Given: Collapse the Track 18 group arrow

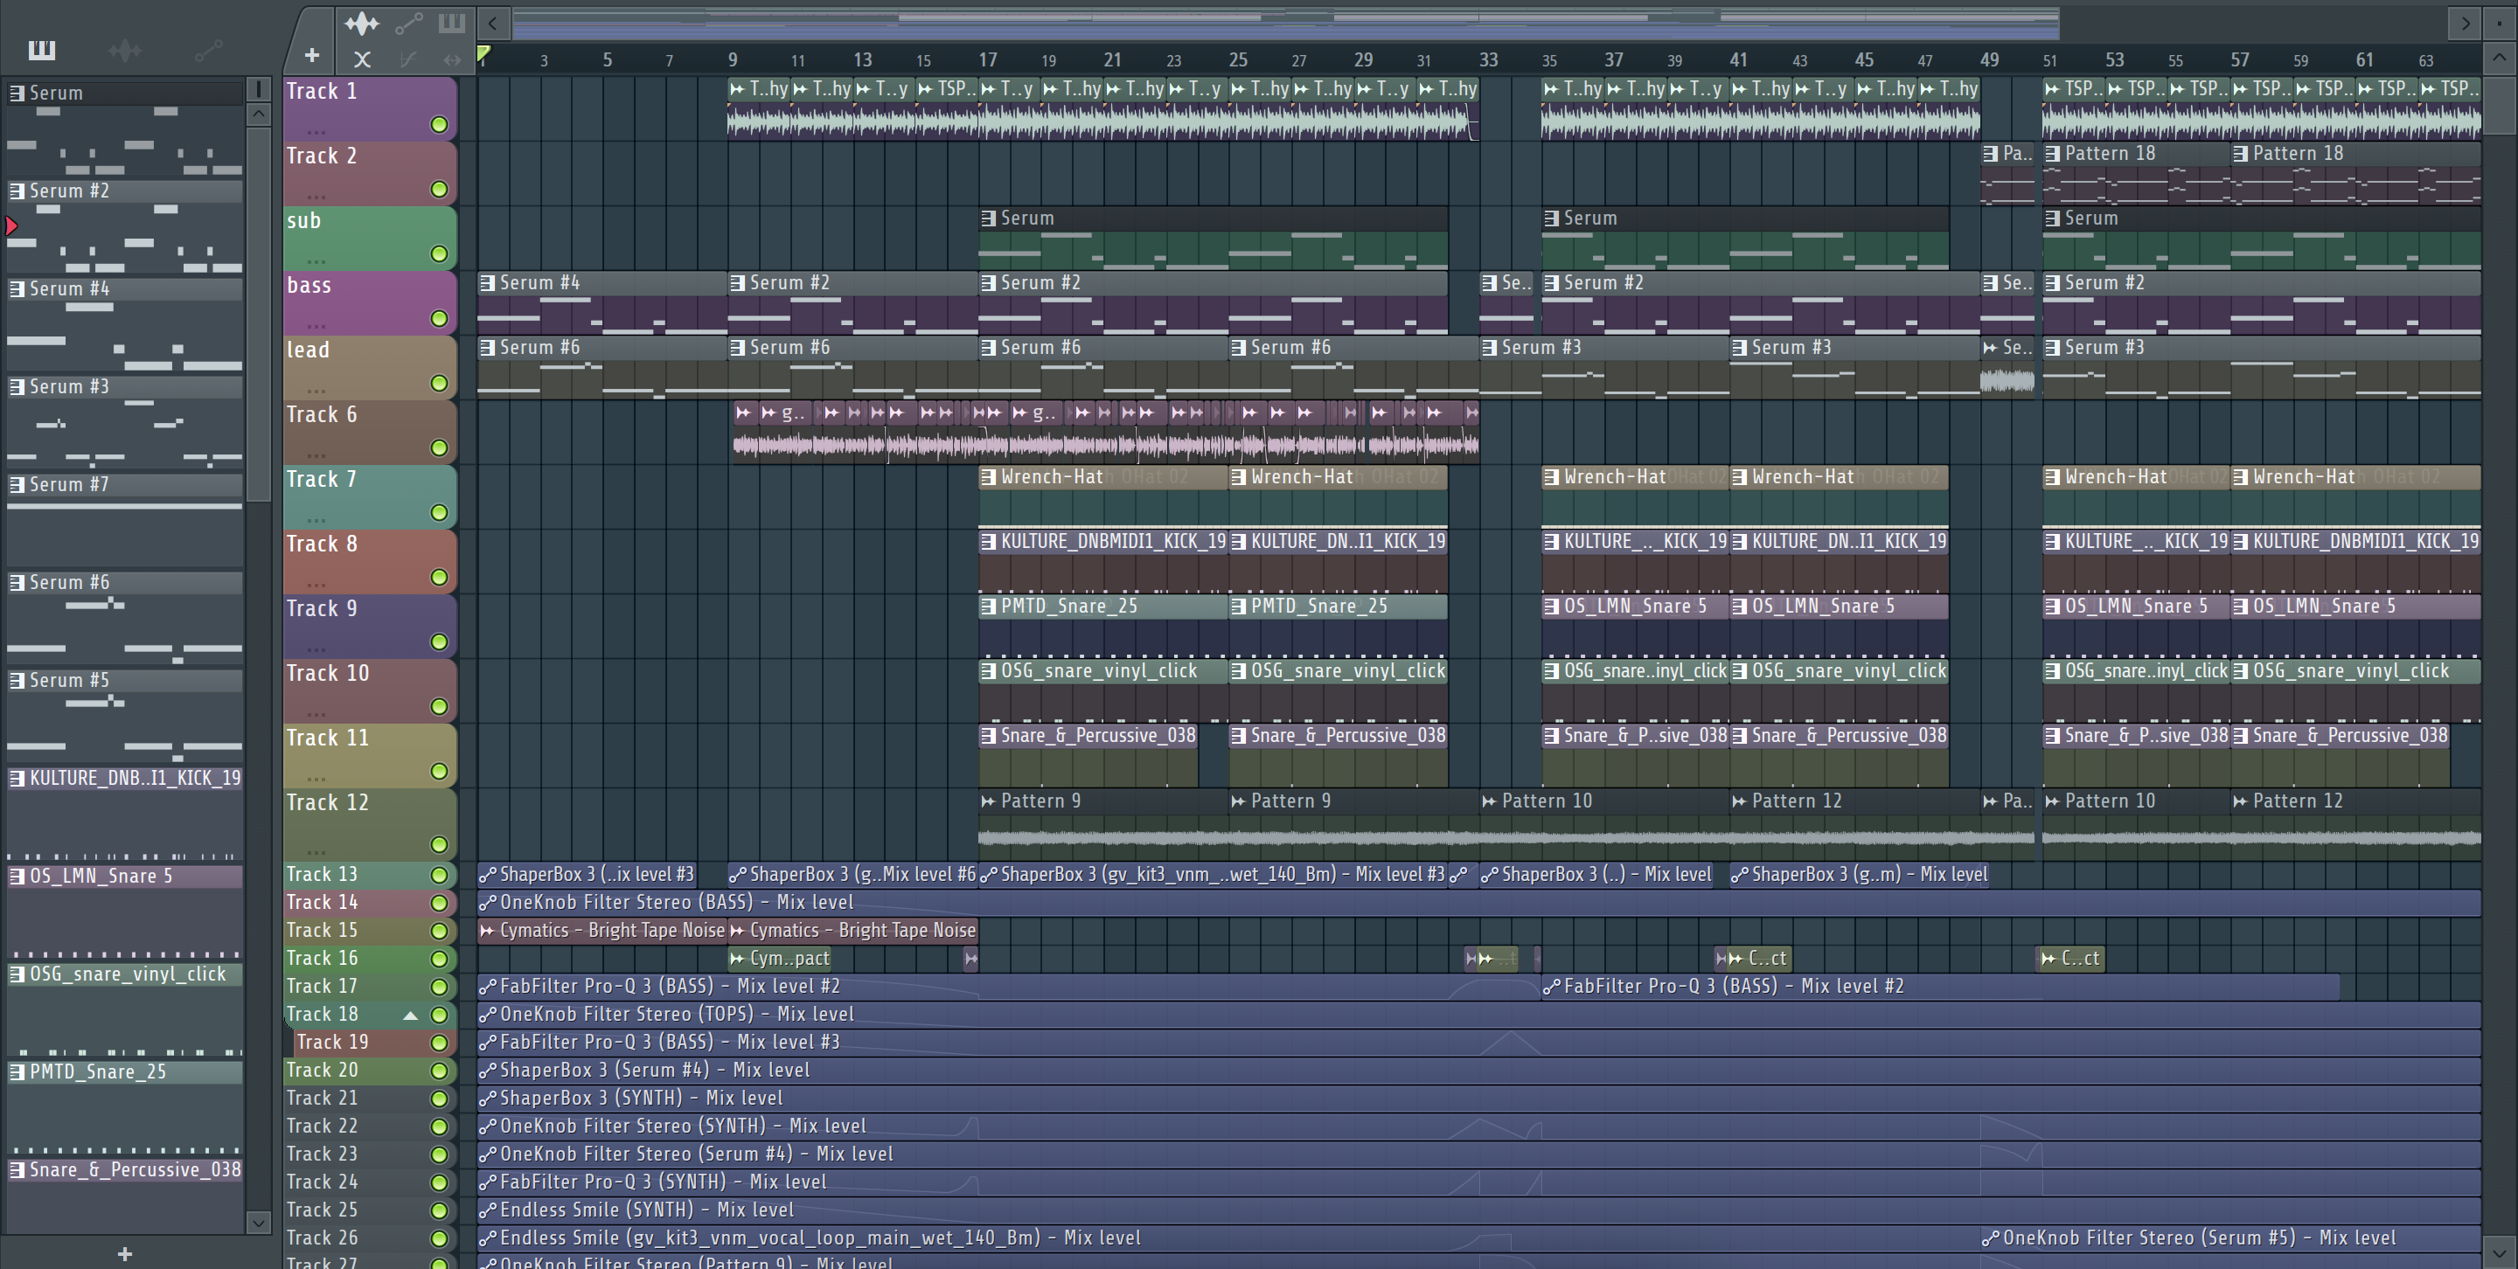Looking at the screenshot, I should click(411, 1015).
